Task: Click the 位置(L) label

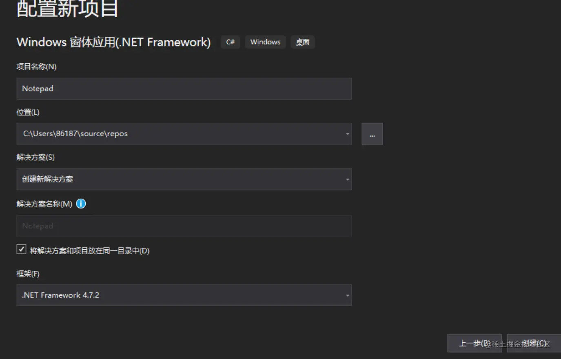Action: 28,112
